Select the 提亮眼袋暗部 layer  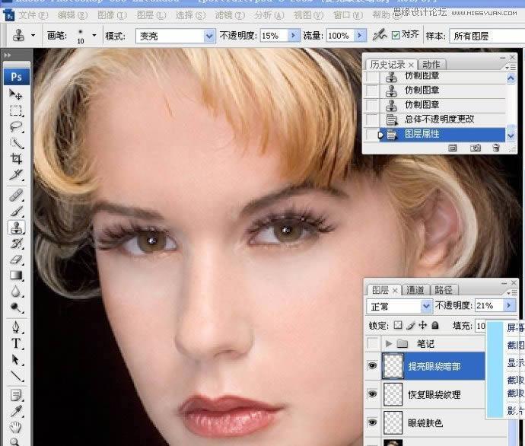(434, 366)
